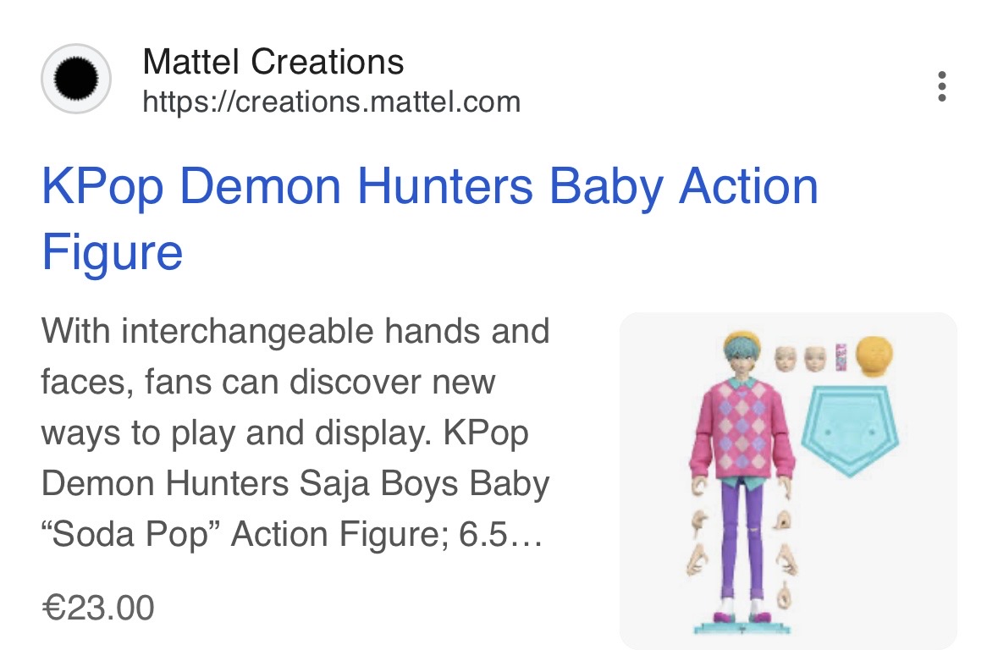Screen dimensions: 998x672
Task: Click the small pink soda can accessory
Action: click(841, 358)
